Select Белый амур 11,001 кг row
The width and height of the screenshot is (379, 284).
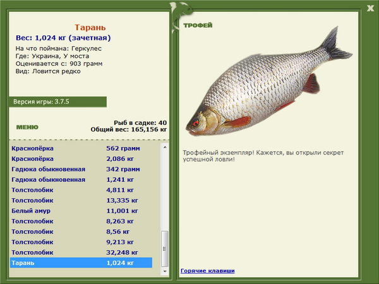pyautogui.click(x=81, y=211)
